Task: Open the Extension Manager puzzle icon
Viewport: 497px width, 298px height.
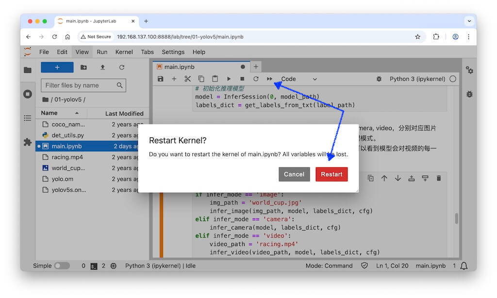Action: tap(28, 142)
